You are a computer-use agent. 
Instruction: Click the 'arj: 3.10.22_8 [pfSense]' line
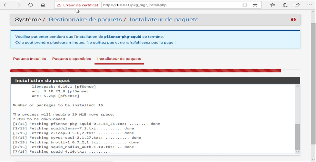pos(60,91)
